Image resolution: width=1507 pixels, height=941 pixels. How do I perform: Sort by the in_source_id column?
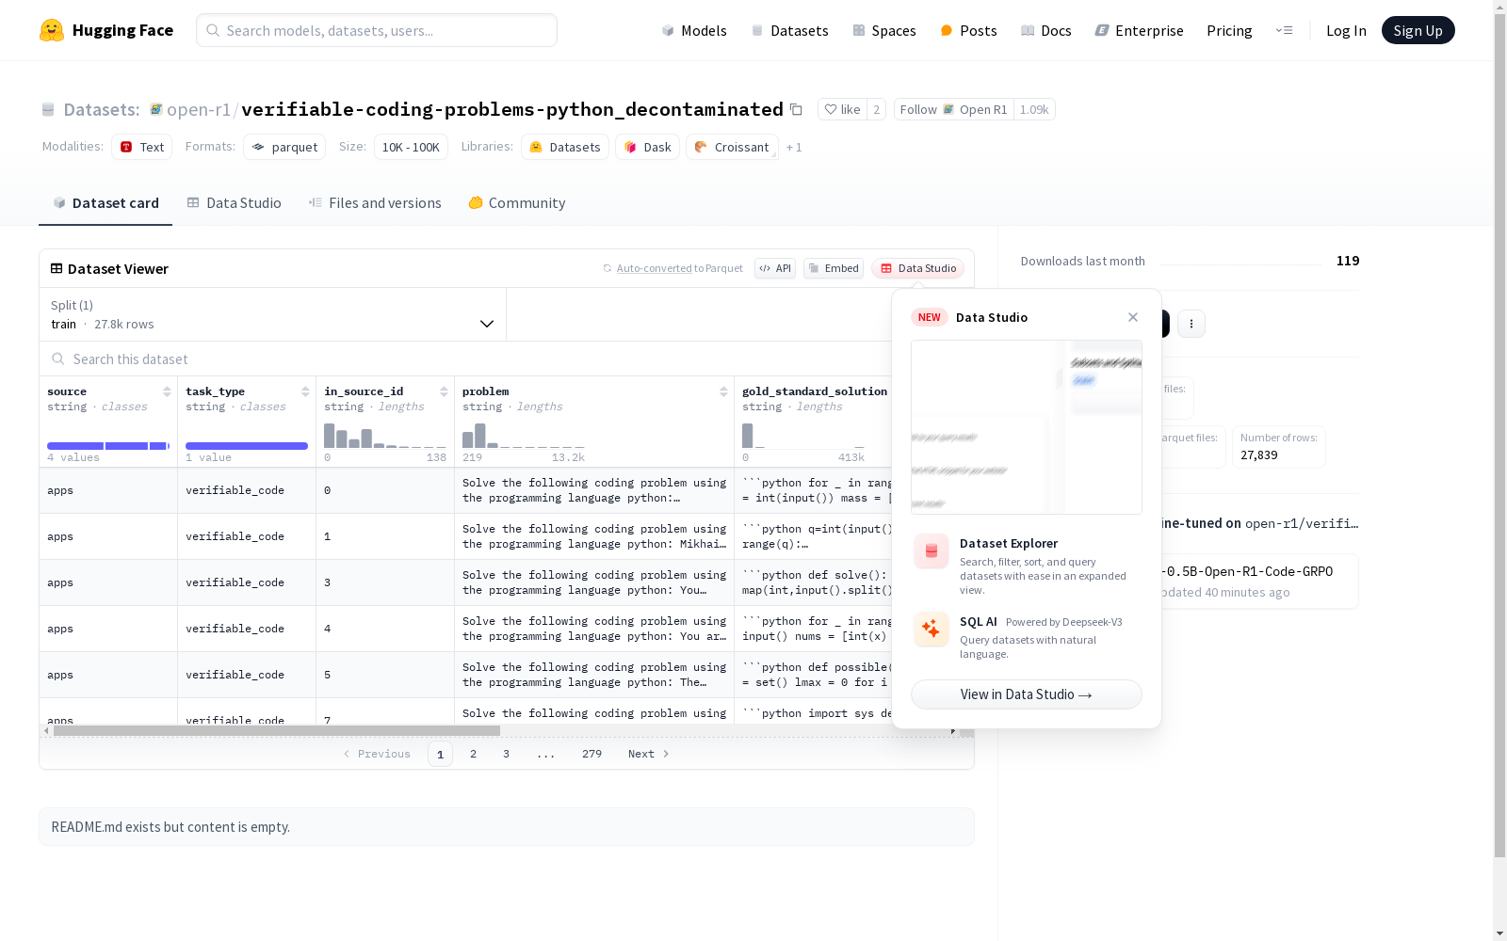pos(444,391)
